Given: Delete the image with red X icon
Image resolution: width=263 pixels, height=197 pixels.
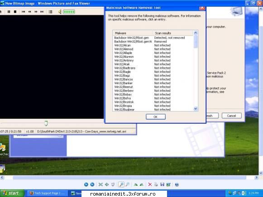Looking at the screenshot, I should pos(150,184).
